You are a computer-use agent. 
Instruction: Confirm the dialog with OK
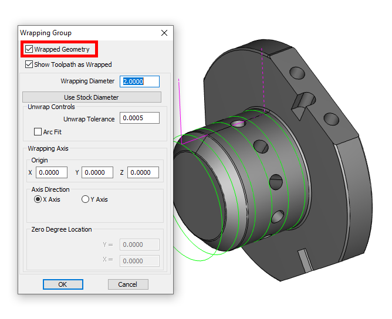tap(63, 284)
